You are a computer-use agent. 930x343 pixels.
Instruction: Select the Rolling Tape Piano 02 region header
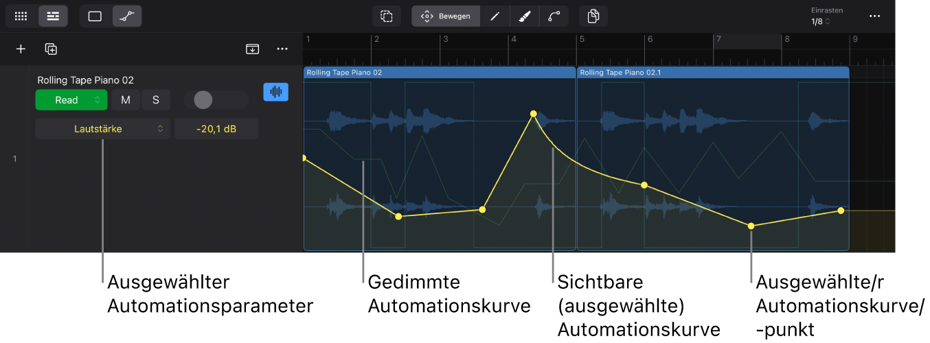coord(439,72)
